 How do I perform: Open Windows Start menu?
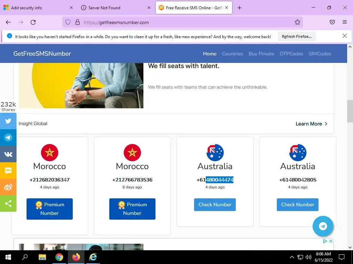coord(8,257)
